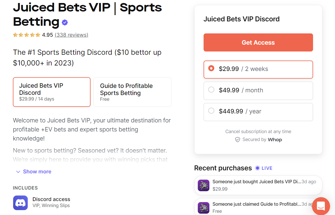Click the first star in the rating row
Viewport: 335px width, 215px height.
[15, 35]
